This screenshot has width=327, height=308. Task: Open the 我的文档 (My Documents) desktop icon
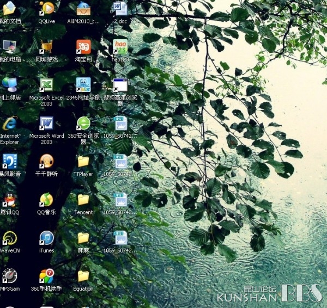coord(9,8)
